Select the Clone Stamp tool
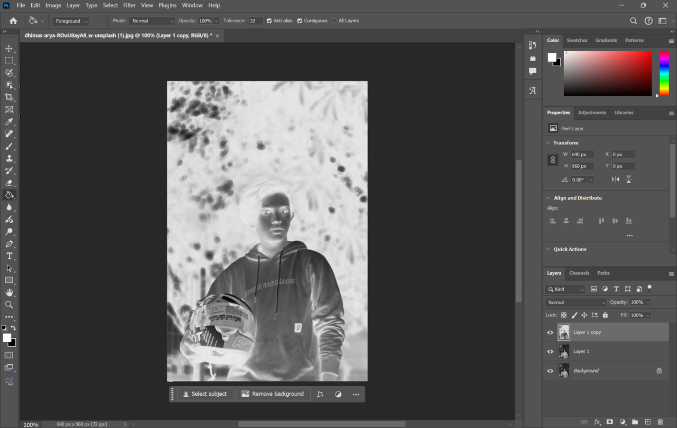677x428 pixels. click(x=9, y=159)
